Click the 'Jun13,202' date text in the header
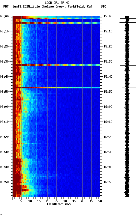The width and height of the screenshot is (138, 217). click(21, 7)
